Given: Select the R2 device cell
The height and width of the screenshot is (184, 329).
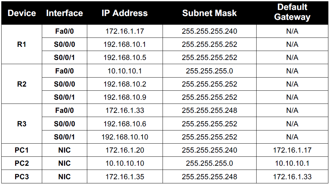Looking at the screenshot, I should (x=22, y=84).
